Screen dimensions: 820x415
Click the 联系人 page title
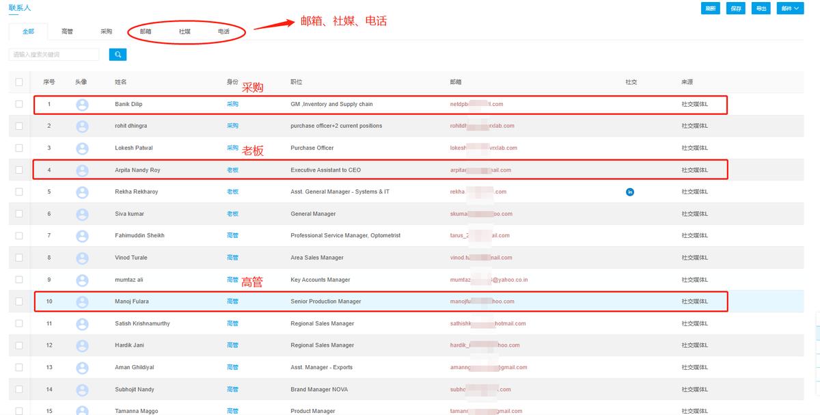20,8
